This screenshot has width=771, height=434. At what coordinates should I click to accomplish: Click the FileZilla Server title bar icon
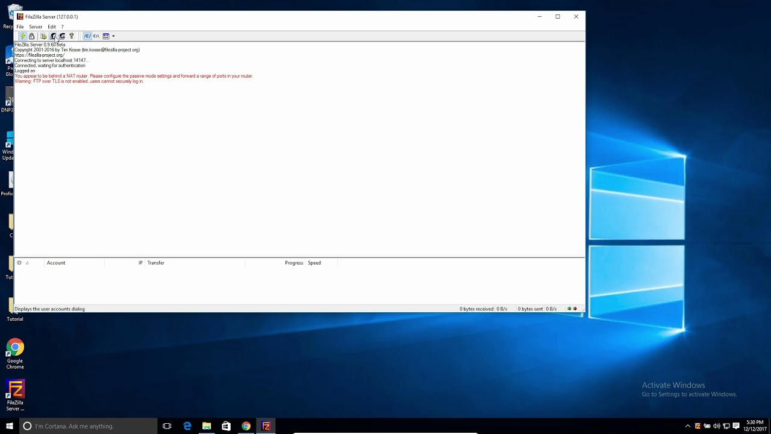(20, 17)
